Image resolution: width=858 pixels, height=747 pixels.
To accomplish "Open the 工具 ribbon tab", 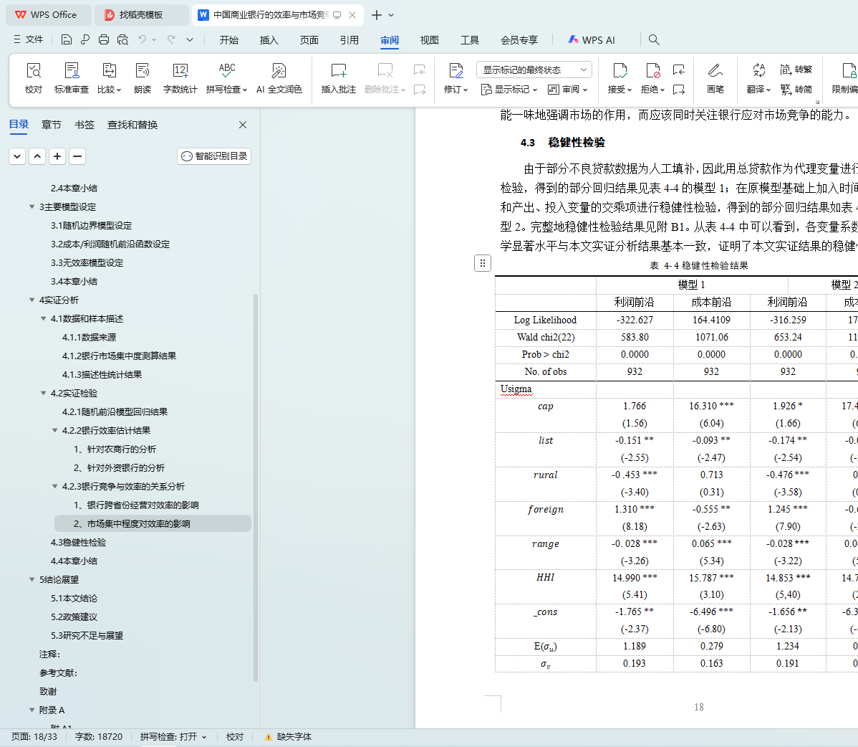I will [x=470, y=40].
